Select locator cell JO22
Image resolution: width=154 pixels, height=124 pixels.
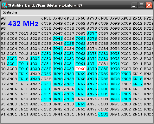coord(35,59)
